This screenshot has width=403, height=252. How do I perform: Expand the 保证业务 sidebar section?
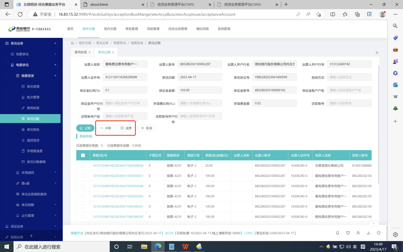55,227
